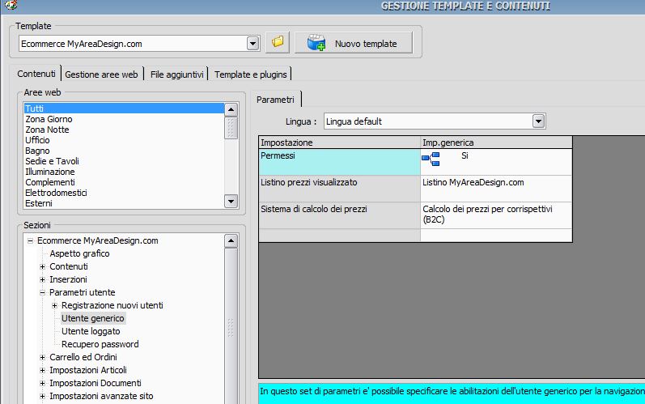Select Esterni in Aree web list
645x404 pixels.
[124, 203]
